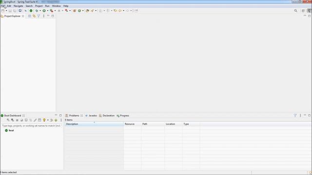Open the Navigate menu
This screenshot has width=312, height=175.
pyautogui.click(x=19, y=6)
